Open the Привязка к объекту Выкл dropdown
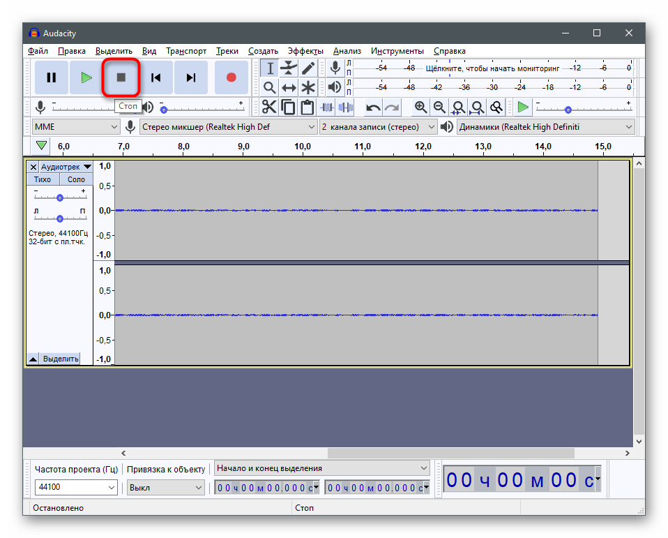Viewport: 668px width, 538px height. [x=166, y=488]
